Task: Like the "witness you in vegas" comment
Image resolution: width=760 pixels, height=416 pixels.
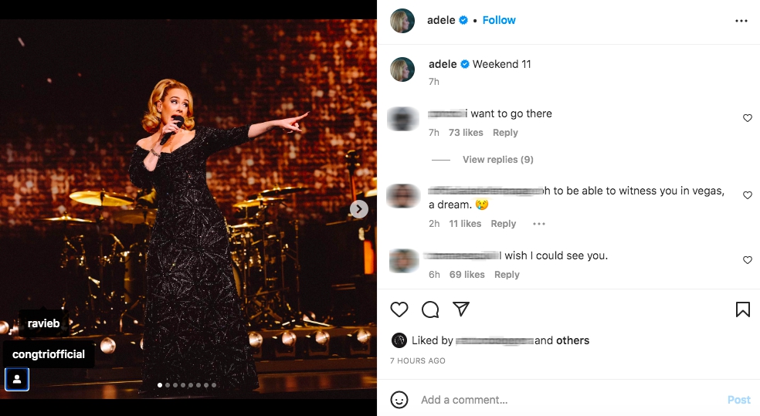Action: click(x=747, y=195)
